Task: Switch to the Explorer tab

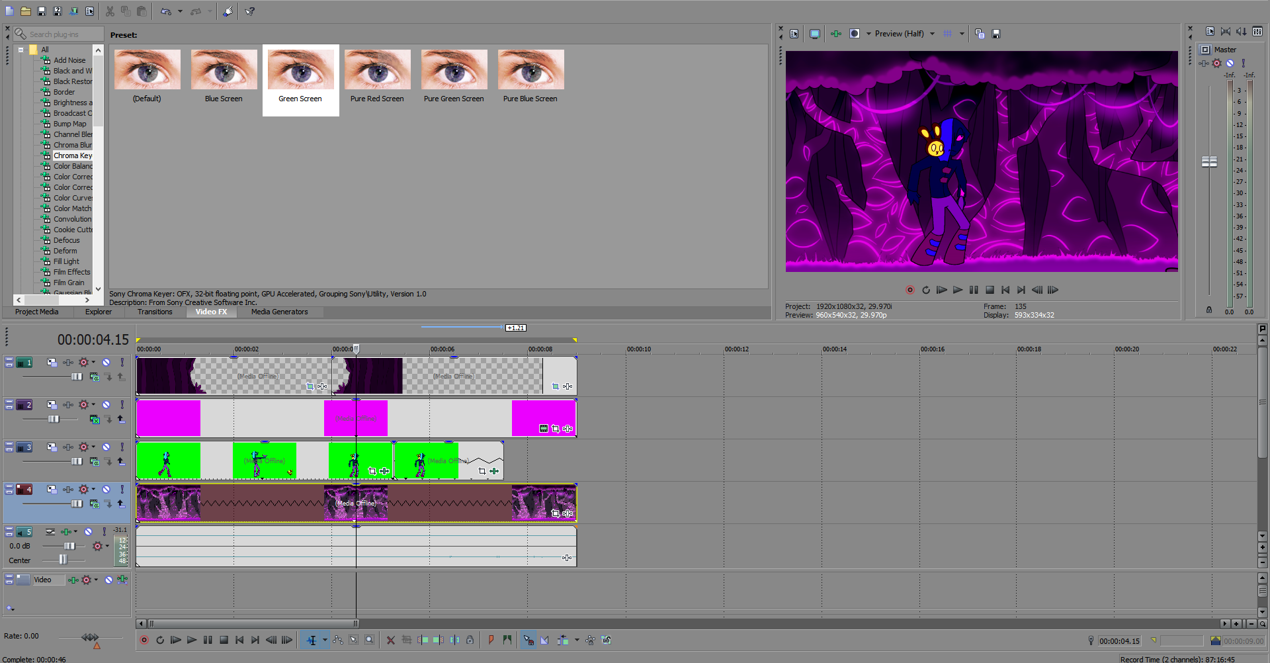Action: click(x=99, y=312)
